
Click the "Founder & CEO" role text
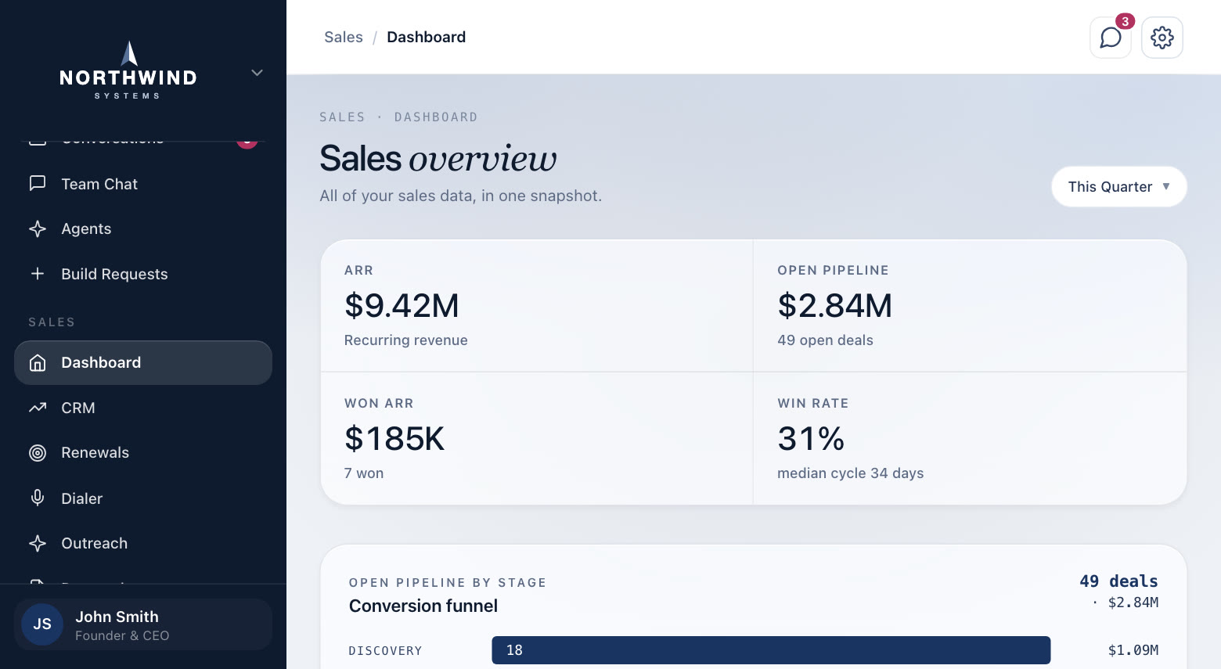[122, 636]
